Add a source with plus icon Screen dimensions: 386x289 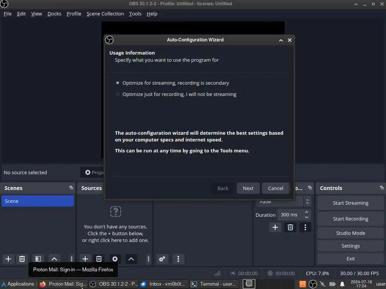(85, 259)
